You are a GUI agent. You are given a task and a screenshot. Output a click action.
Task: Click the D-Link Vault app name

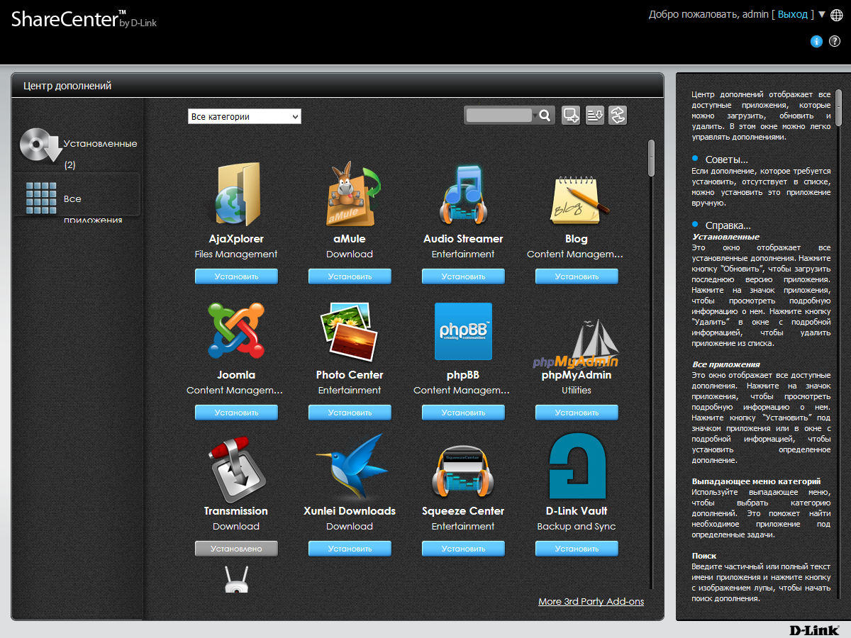577,511
